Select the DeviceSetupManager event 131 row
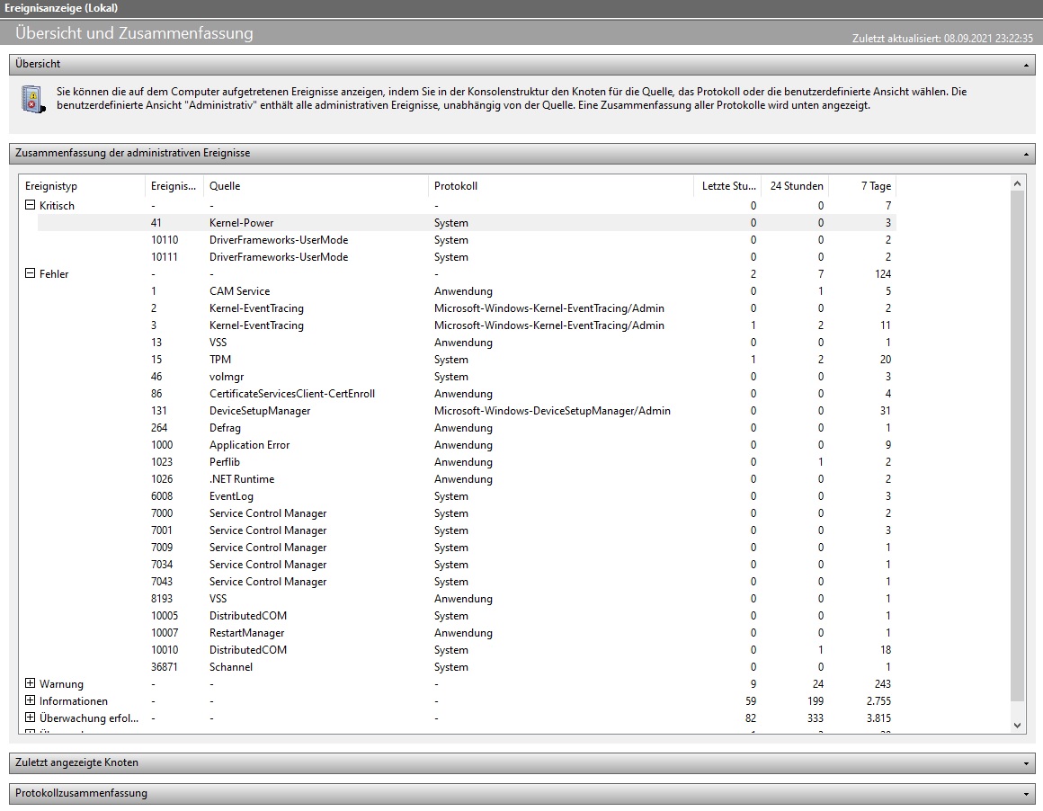 pos(467,411)
